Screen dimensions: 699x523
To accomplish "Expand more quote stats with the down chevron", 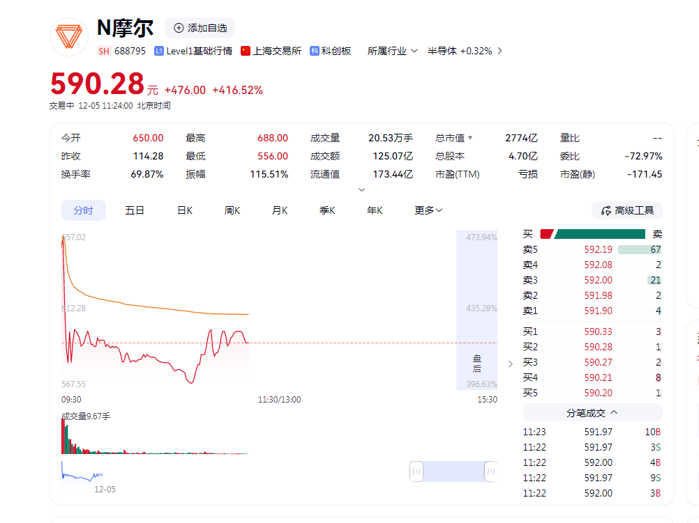I will tap(361, 189).
